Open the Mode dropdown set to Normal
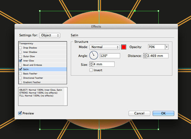 tap(104, 47)
